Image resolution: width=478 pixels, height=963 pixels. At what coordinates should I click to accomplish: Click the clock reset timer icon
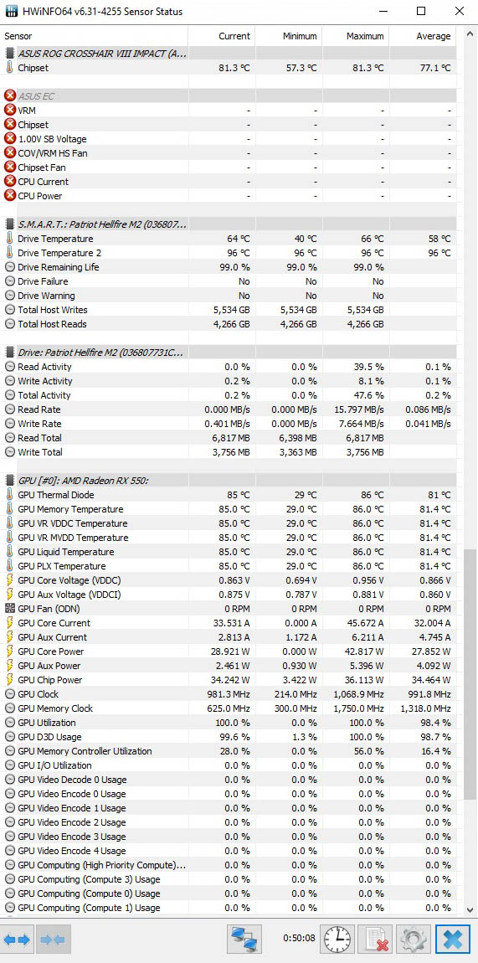point(337,940)
